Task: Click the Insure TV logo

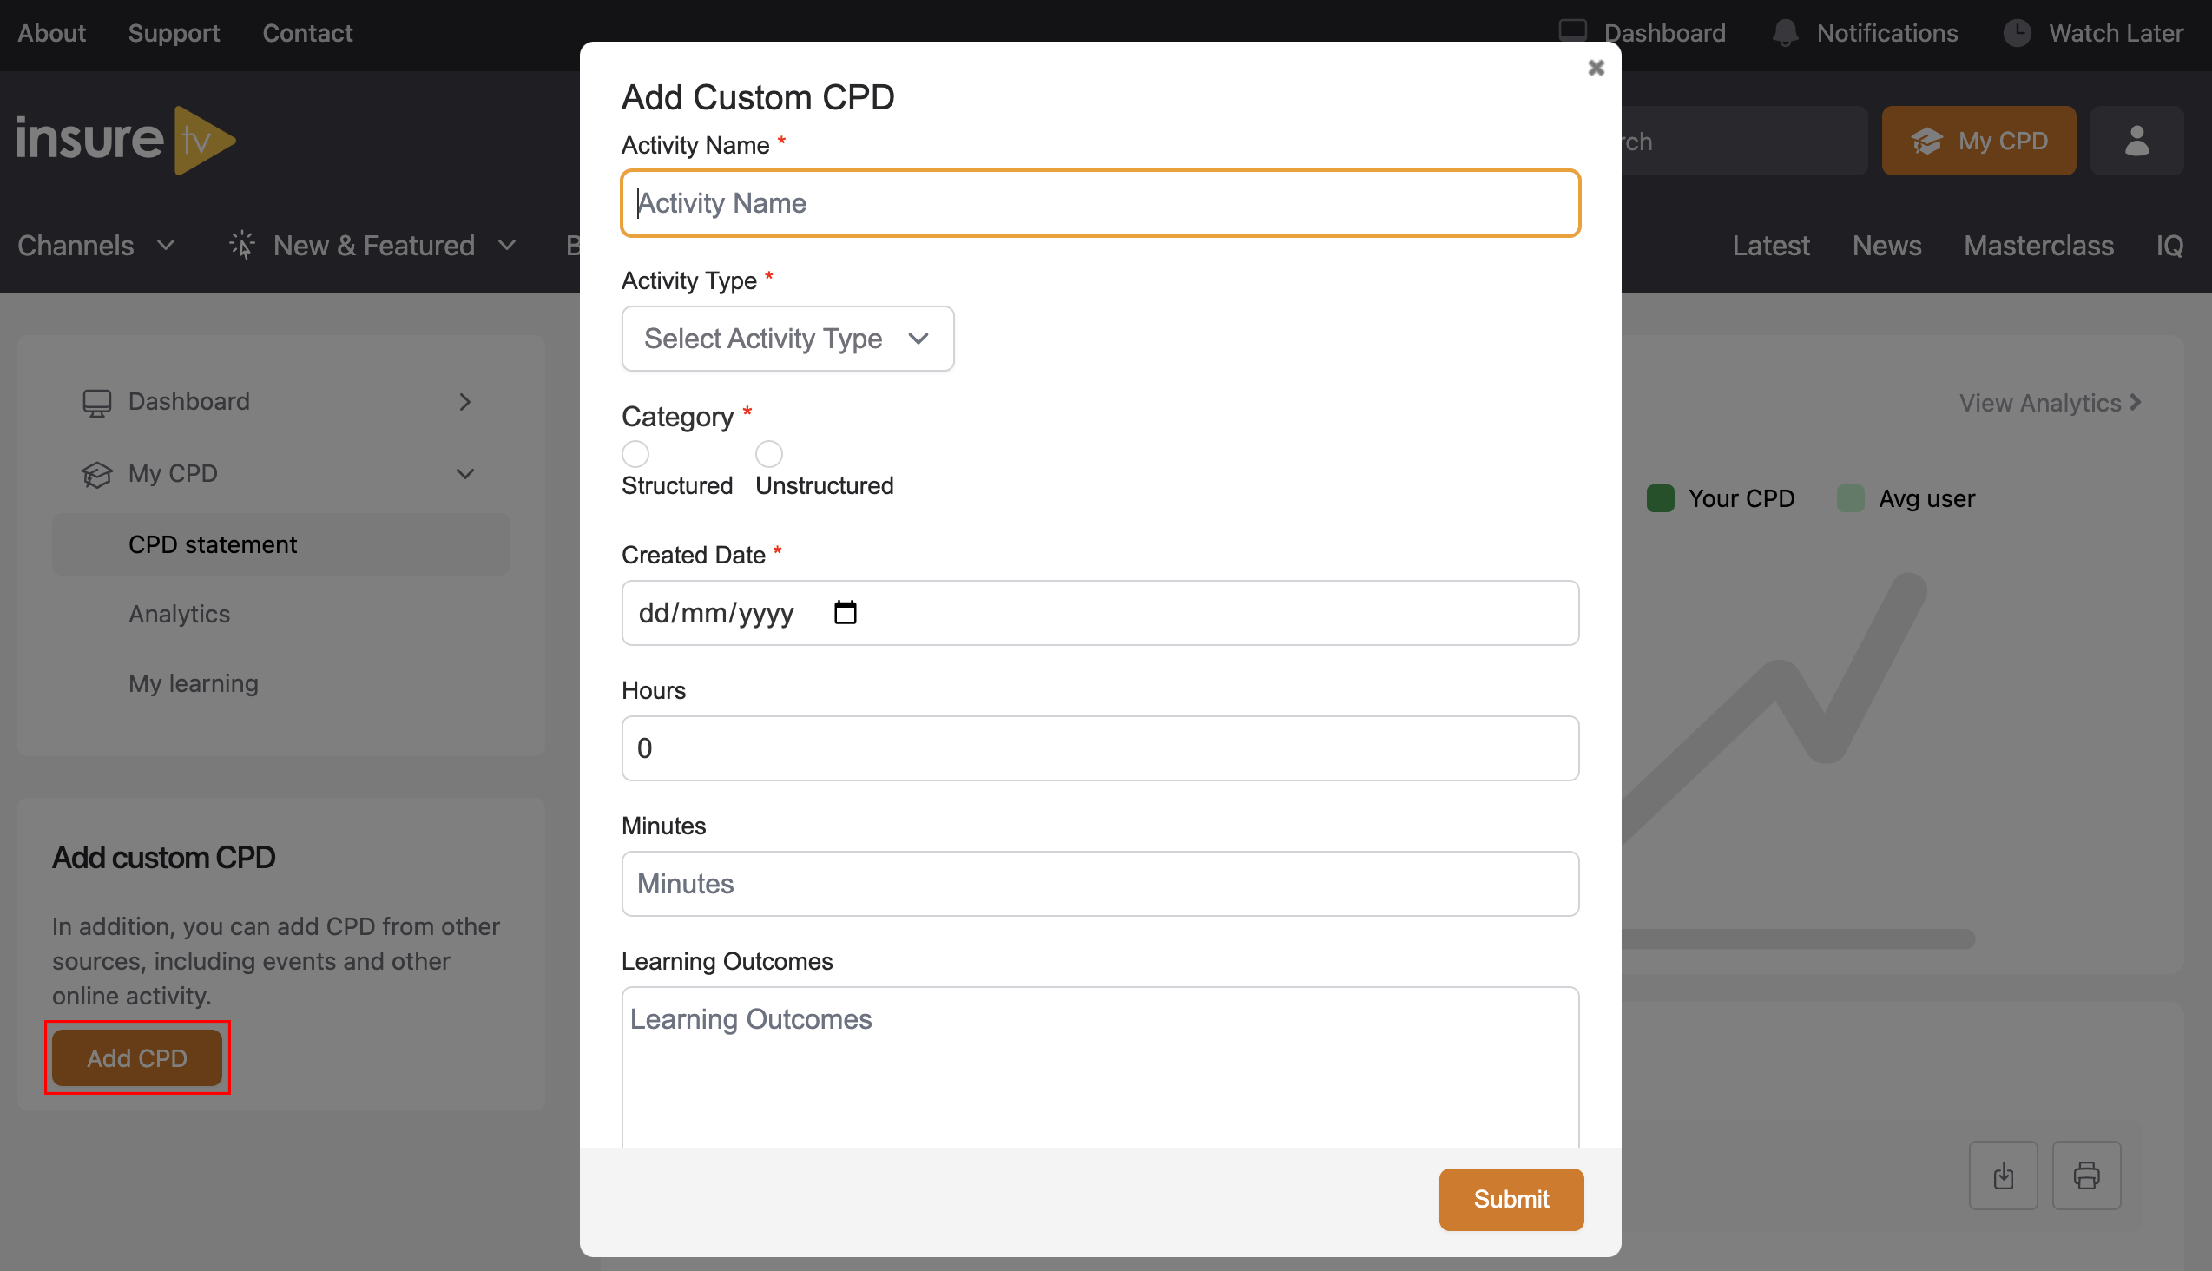Action: [125, 140]
